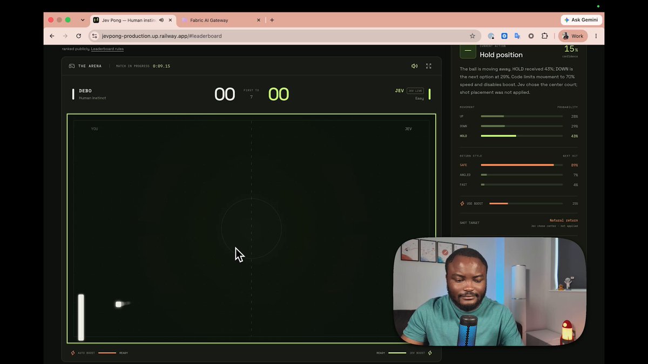Screen dimensions: 648x364
Task: Click the Use Boost probability bar
Action: 526,203
